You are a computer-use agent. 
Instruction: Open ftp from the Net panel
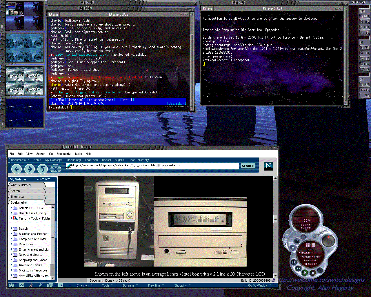[x=365, y=69]
